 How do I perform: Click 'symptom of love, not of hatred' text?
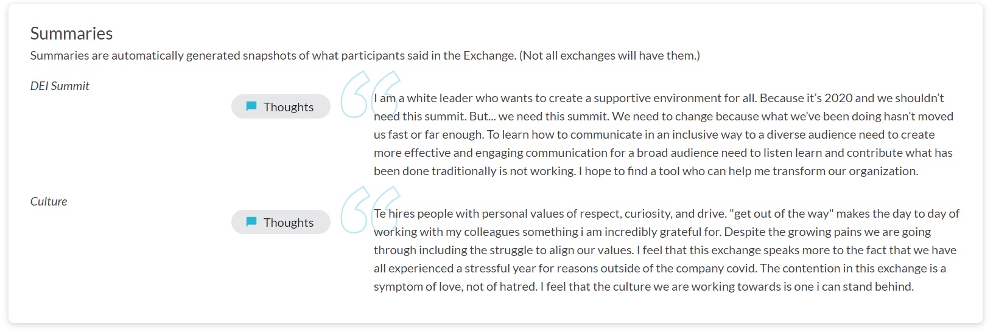coord(455,286)
